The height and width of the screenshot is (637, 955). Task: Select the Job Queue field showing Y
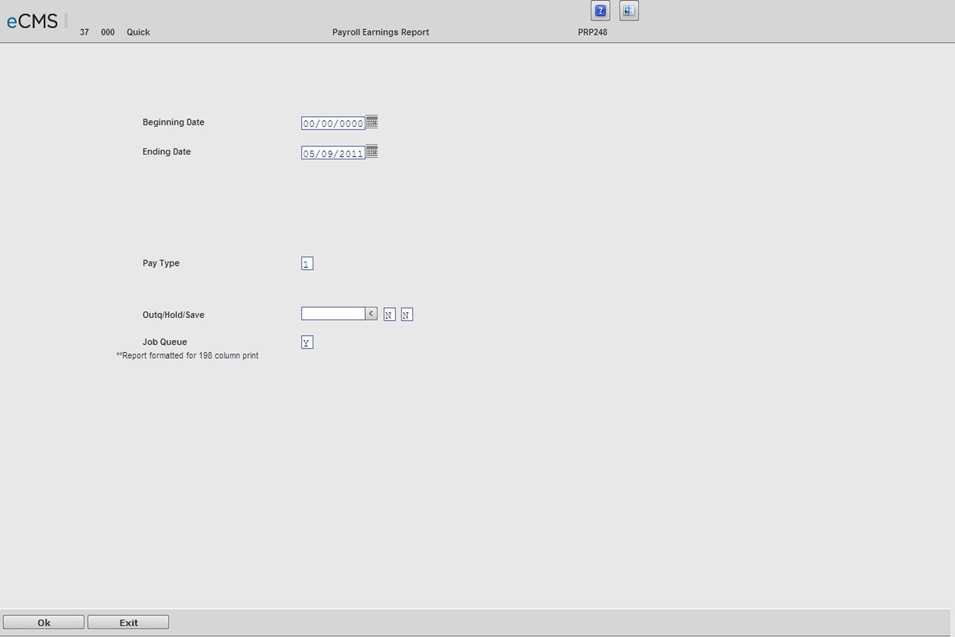pos(307,343)
